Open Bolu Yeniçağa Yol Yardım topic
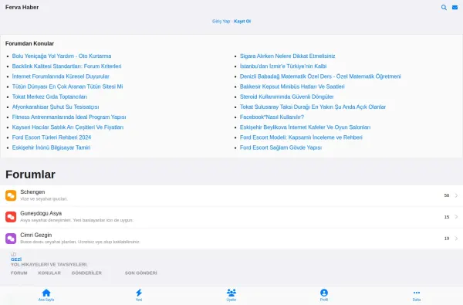Image resolution: width=463 pixels, height=305 pixels. 62,56
